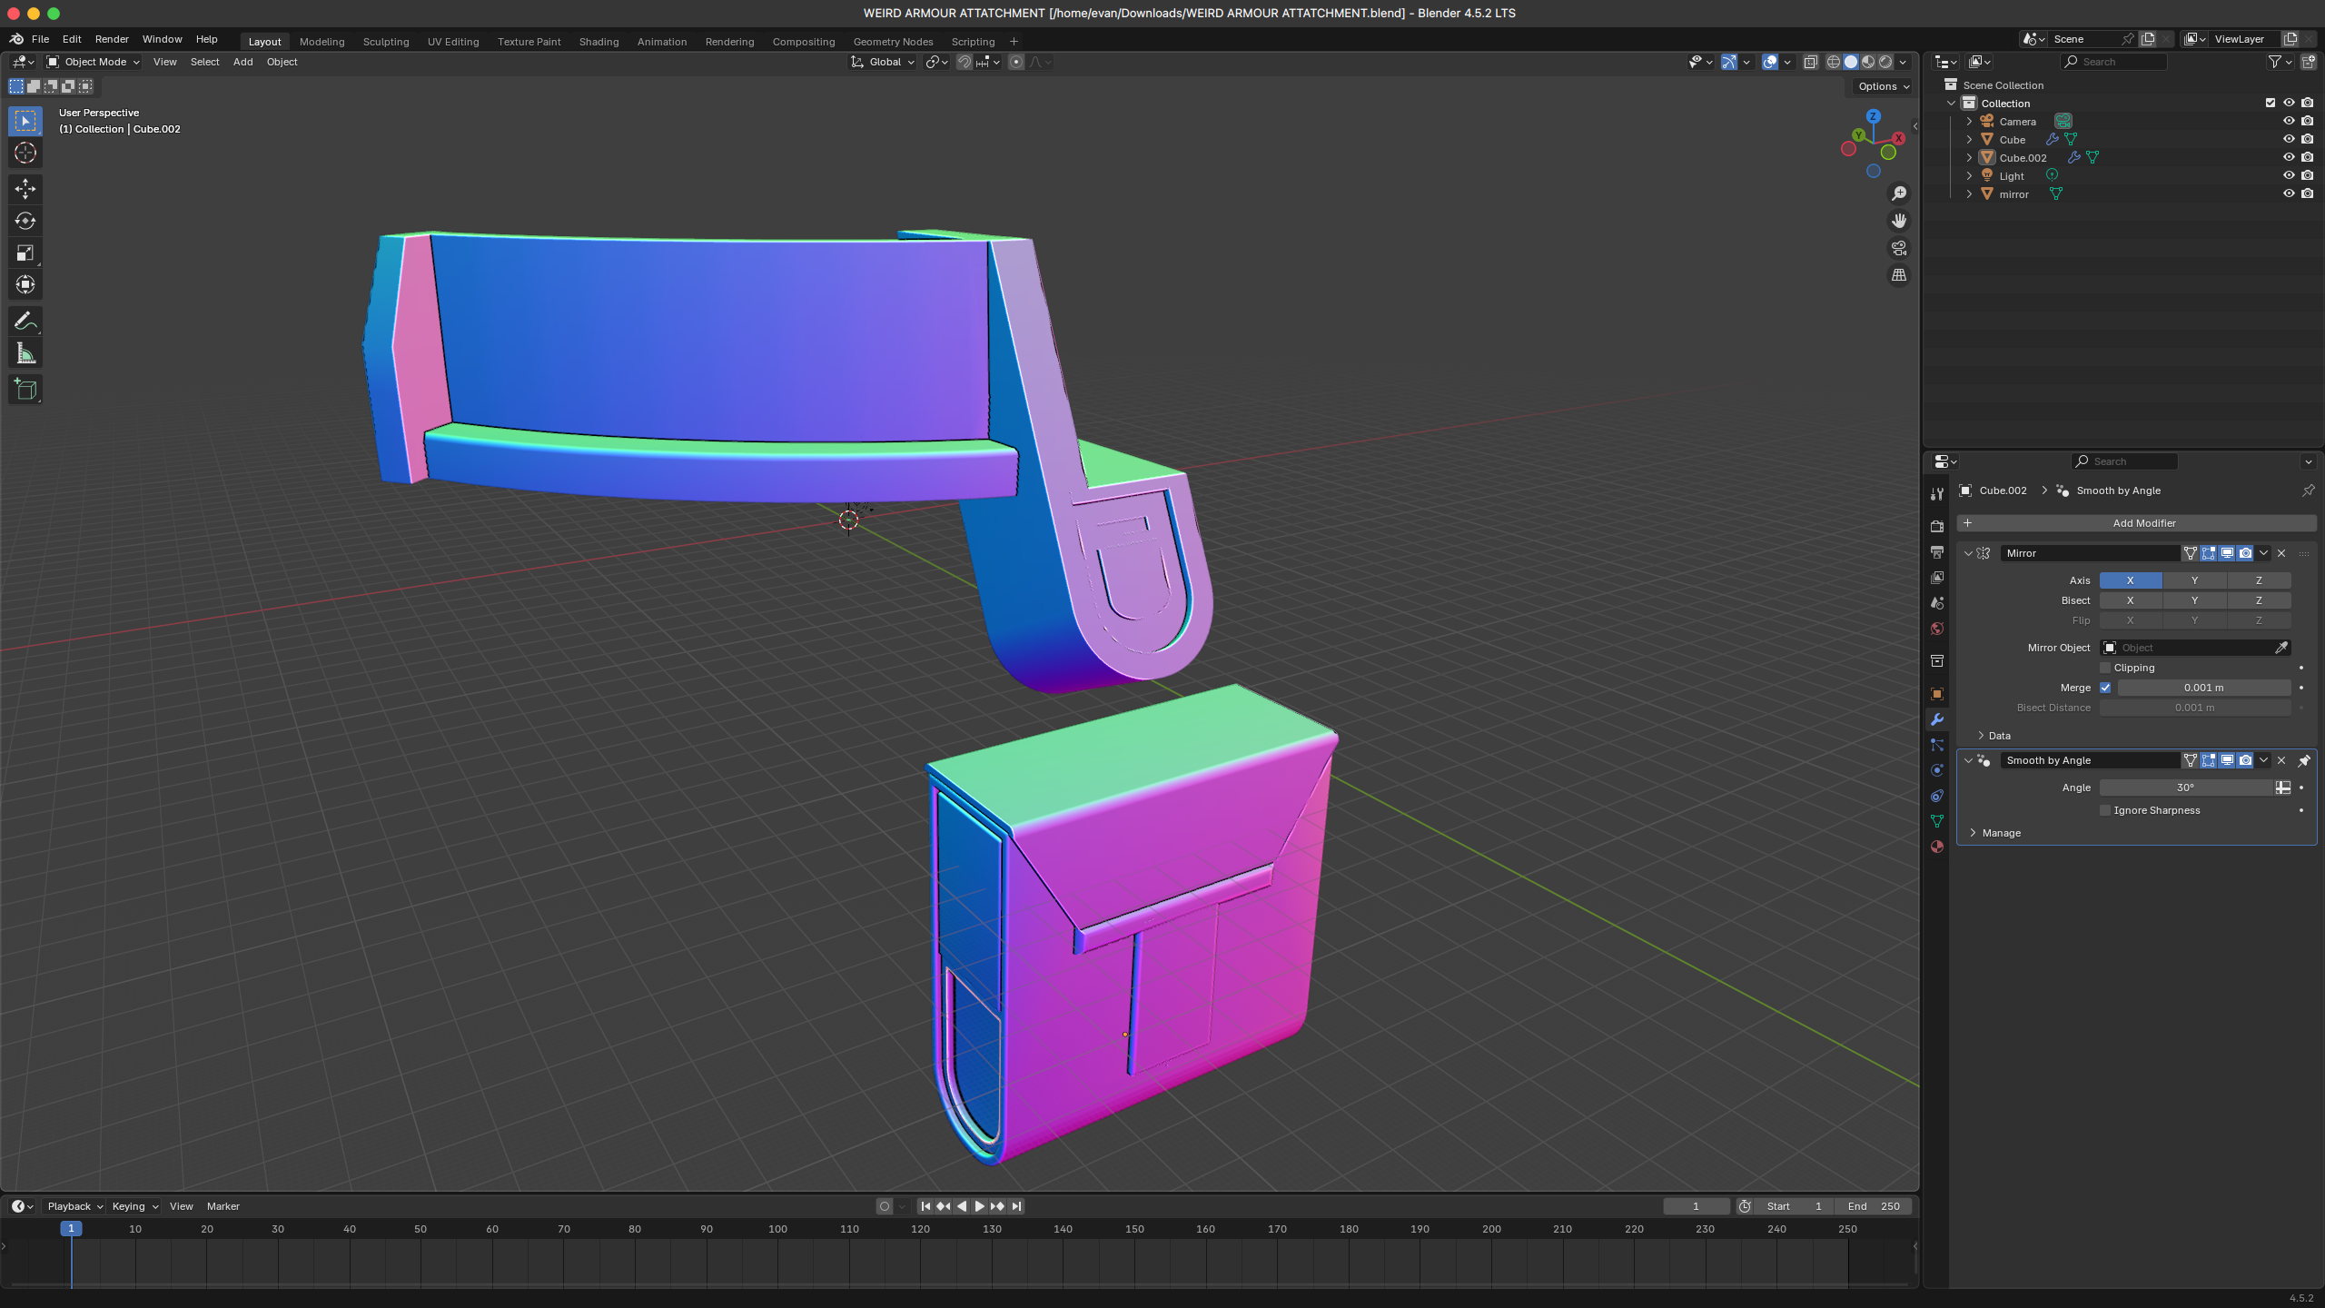This screenshot has height=1308, width=2325.
Task: Activate the Measure tool
Action: pyautogui.click(x=25, y=354)
